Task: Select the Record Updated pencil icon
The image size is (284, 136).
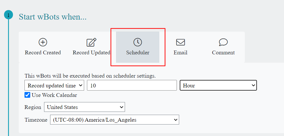Action: tap(92, 42)
